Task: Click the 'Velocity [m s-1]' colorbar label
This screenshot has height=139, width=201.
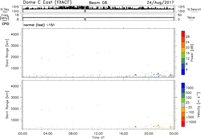Action: click(198, 105)
